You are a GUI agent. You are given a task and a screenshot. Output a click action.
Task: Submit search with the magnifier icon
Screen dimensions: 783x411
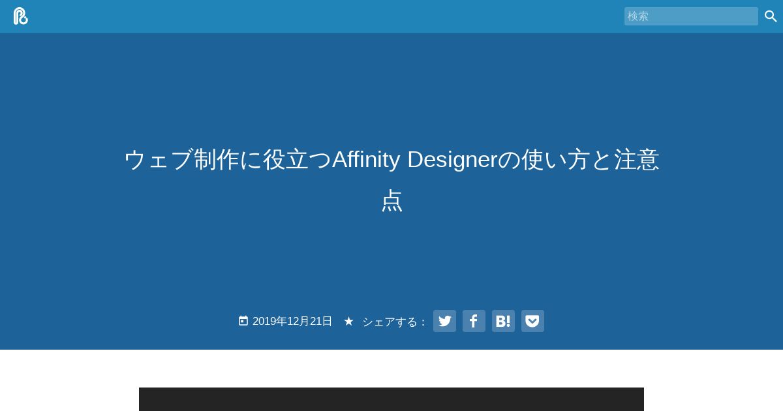[771, 16]
